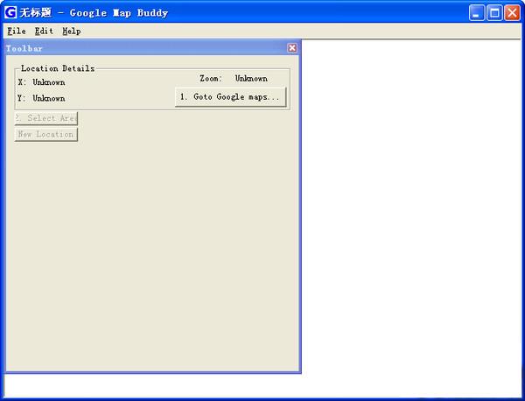525x401 pixels.
Task: Close the Toolbar panel
Action: [x=292, y=48]
